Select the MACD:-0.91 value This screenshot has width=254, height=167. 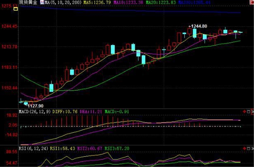click(117, 111)
